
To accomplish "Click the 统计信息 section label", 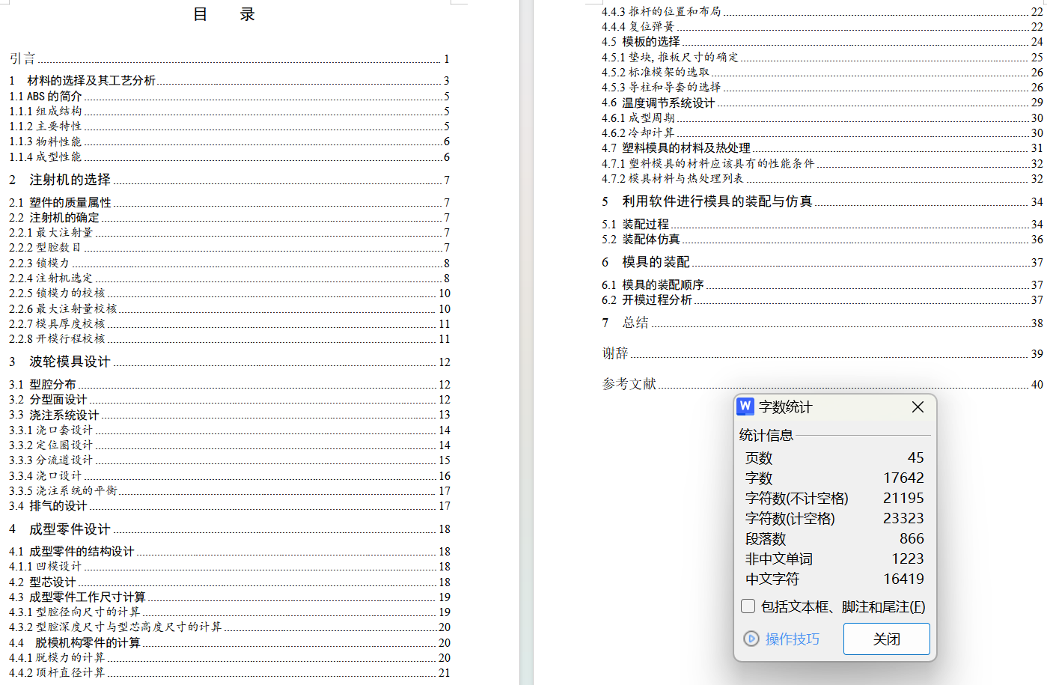I will pyautogui.click(x=766, y=435).
